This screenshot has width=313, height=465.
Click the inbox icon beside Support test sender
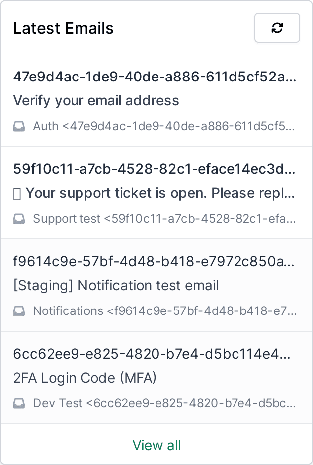tap(19, 218)
